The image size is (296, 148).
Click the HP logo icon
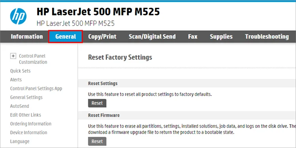click(x=18, y=17)
